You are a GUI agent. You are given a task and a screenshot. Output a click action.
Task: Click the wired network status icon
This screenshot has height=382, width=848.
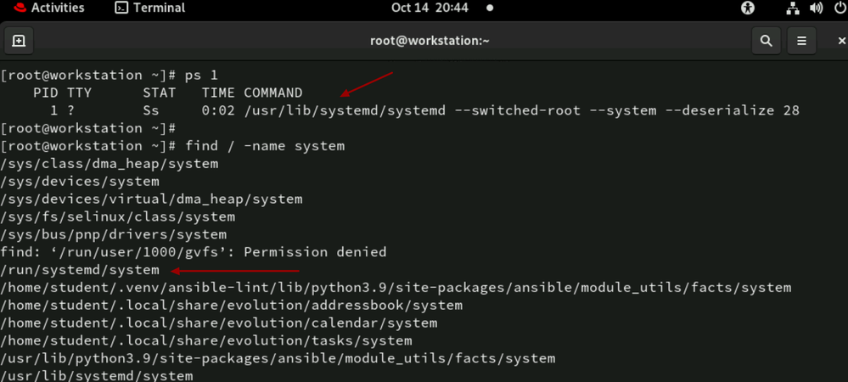792,8
